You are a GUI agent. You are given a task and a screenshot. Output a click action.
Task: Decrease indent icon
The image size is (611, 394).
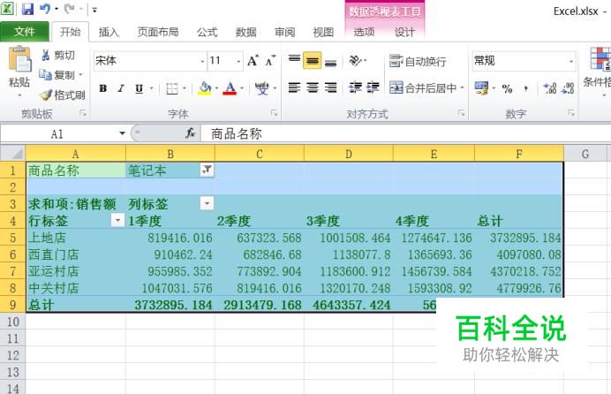[355, 87]
